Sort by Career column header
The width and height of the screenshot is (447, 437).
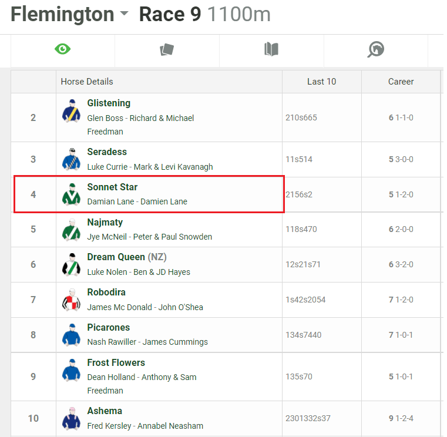click(x=401, y=82)
